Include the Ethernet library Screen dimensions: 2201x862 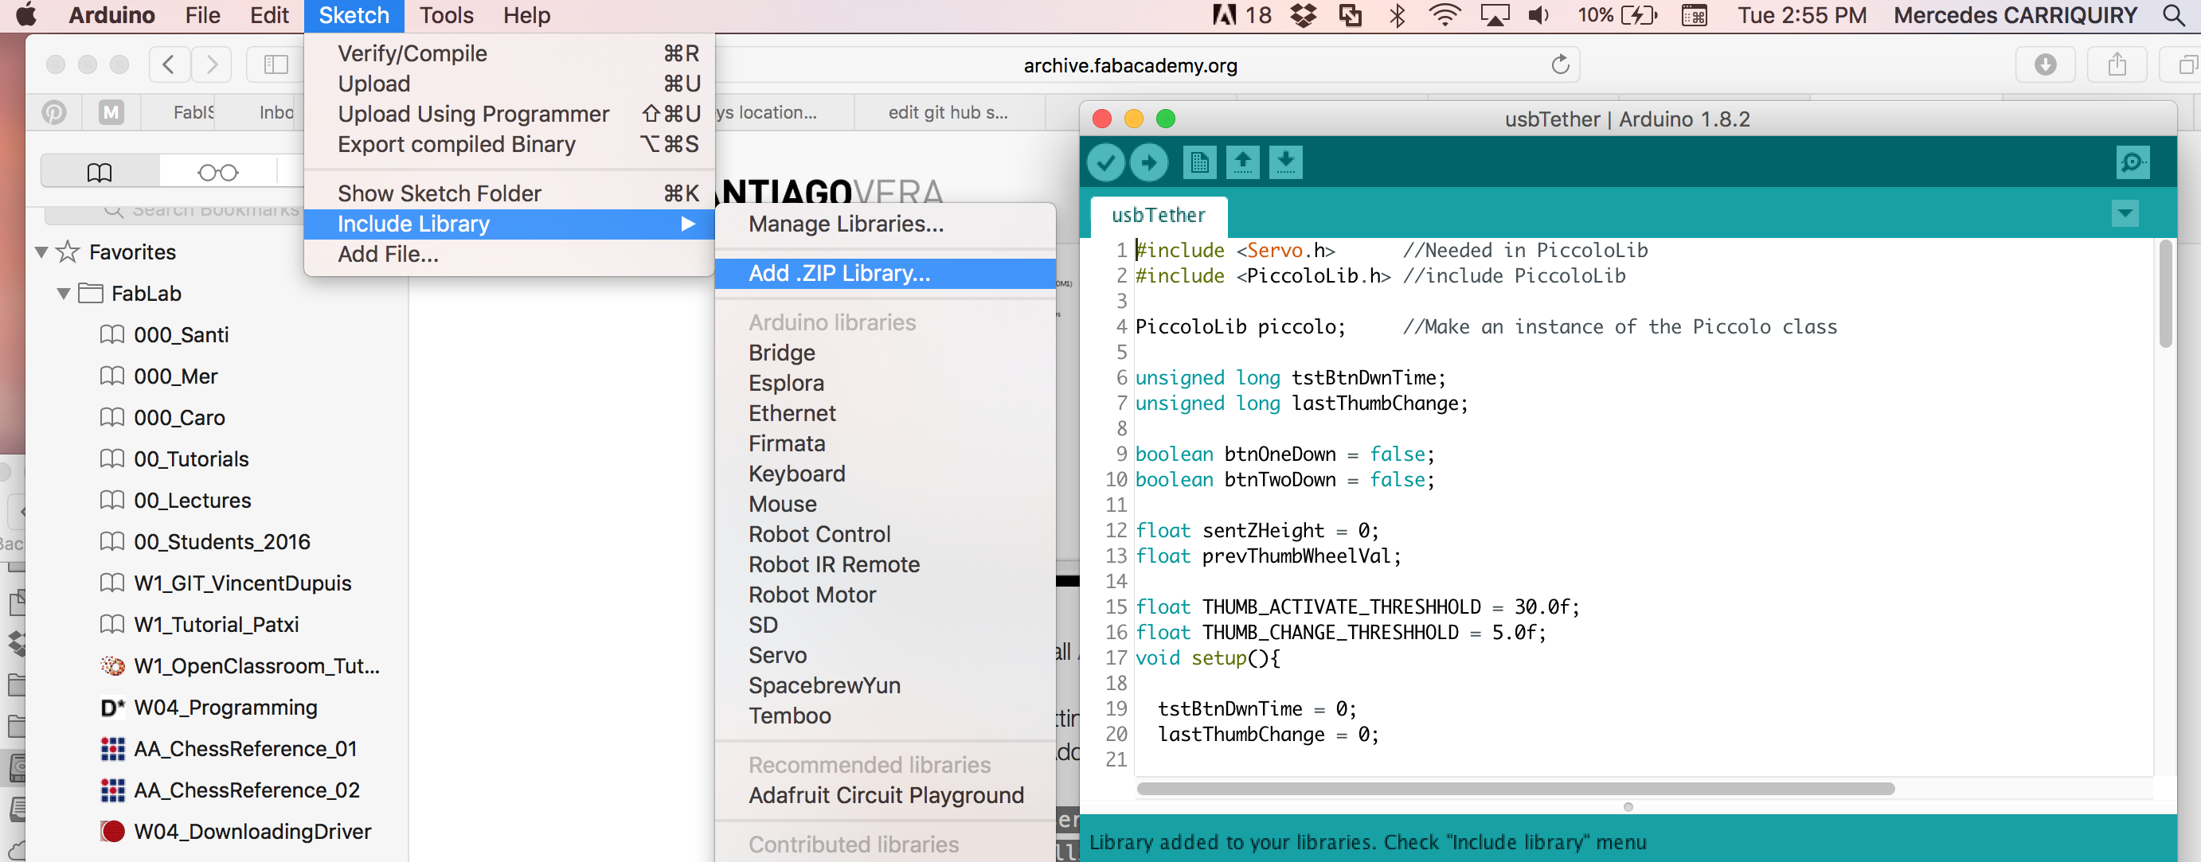click(885, 413)
